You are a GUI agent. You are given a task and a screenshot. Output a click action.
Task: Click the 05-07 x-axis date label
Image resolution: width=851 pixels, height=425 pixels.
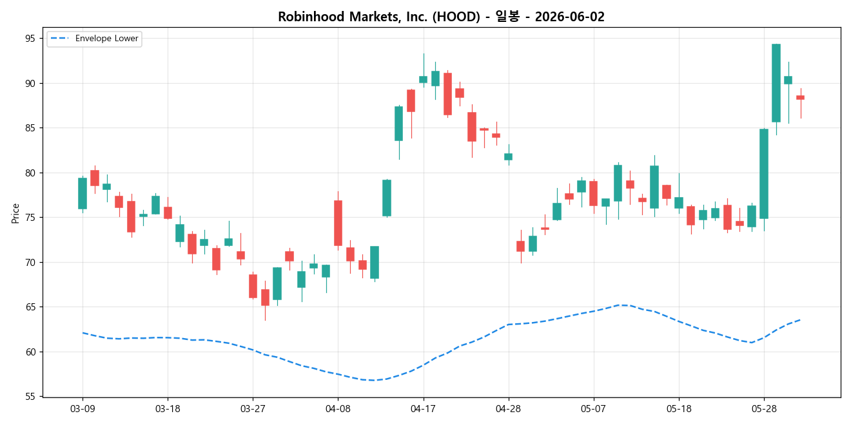pos(593,409)
